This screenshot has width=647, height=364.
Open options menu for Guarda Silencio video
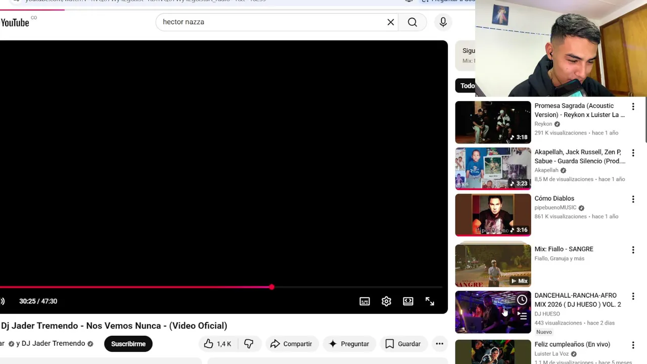coord(633,153)
